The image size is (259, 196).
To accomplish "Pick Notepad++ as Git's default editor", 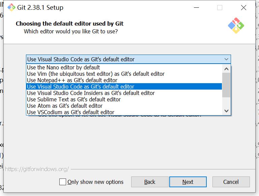I will coord(124,80).
